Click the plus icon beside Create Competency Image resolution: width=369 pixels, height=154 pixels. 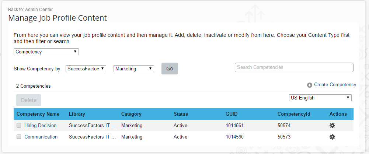click(x=310, y=85)
